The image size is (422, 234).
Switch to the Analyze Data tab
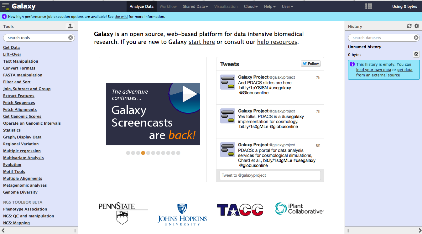pyautogui.click(x=142, y=6)
